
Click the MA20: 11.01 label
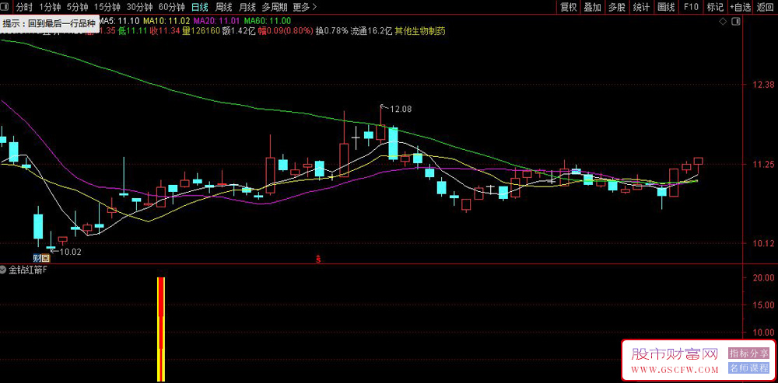tap(217, 21)
